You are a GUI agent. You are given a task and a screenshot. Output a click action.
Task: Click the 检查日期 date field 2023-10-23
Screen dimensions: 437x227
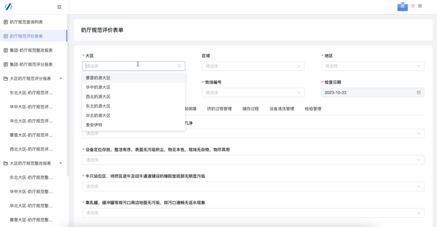(x=373, y=92)
